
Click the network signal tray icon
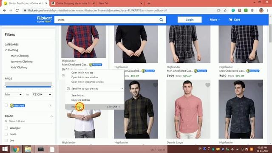[237, 149]
